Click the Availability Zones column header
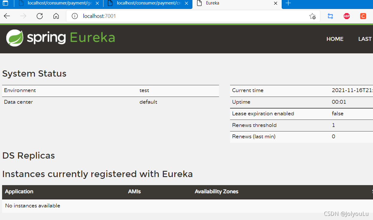 [x=217, y=192]
